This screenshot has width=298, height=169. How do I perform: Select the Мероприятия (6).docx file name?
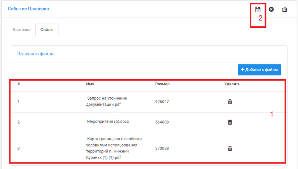(x=108, y=122)
